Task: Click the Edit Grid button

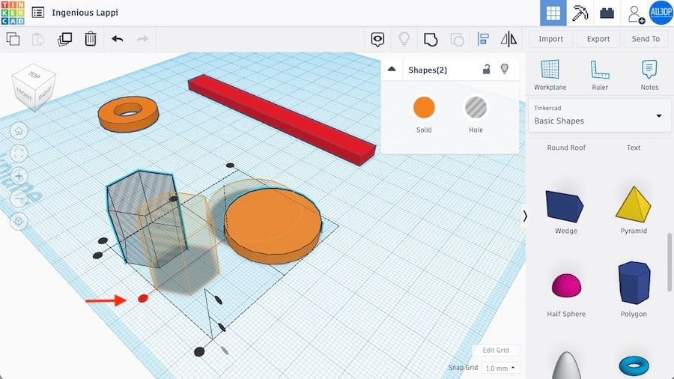Action: [495, 351]
